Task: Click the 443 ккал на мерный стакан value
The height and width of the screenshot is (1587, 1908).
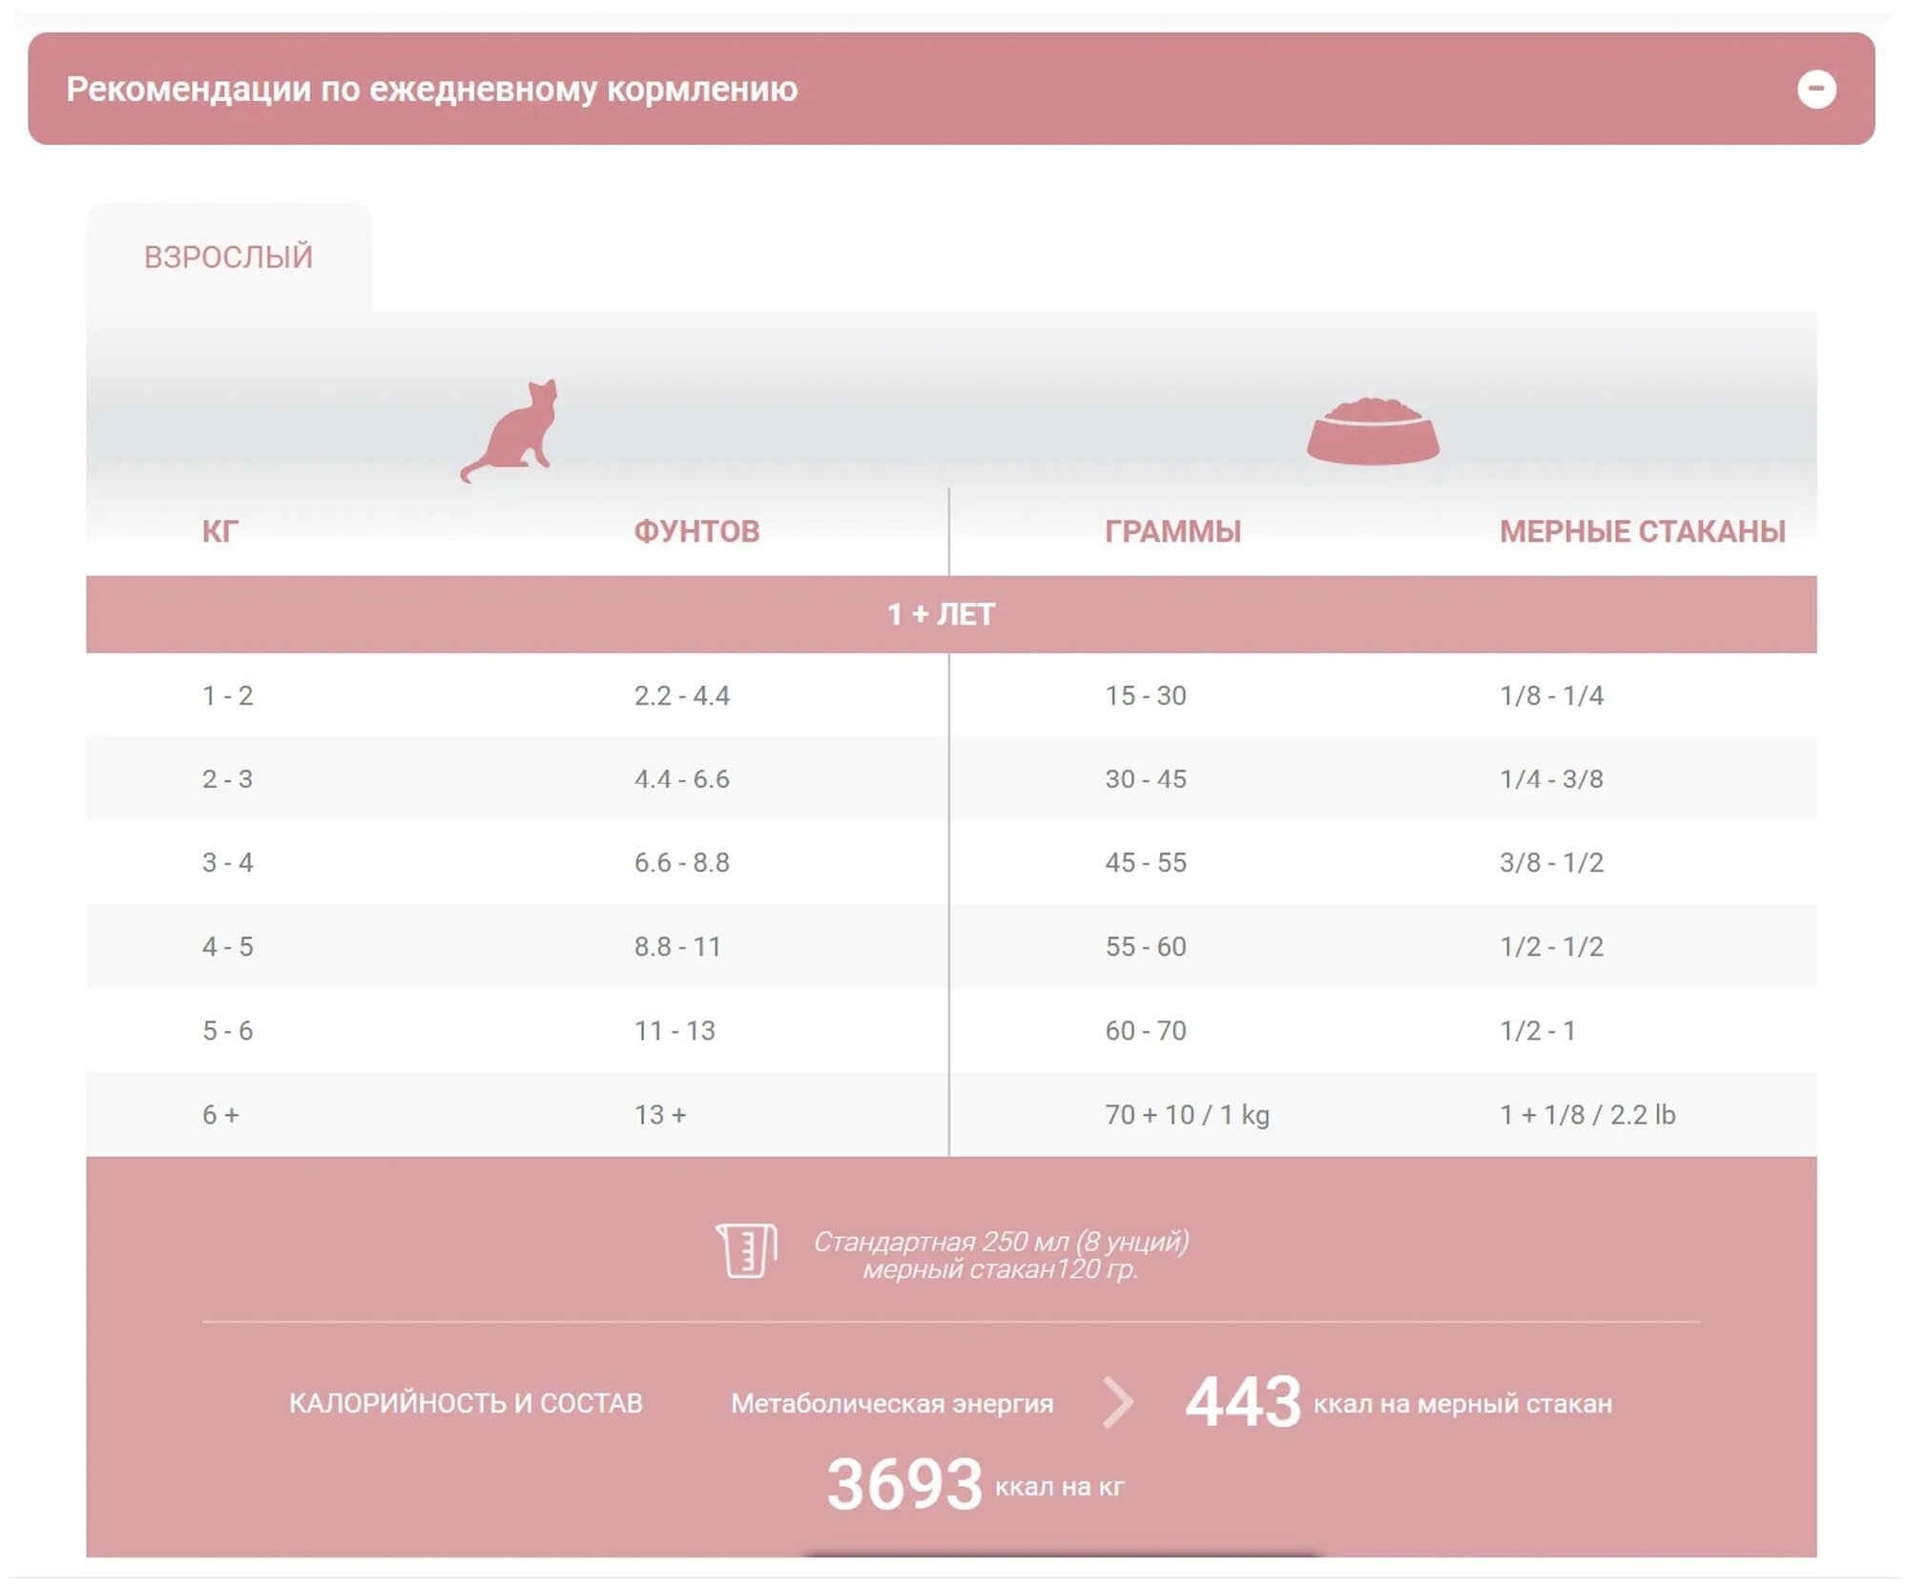Action: click(1399, 1402)
